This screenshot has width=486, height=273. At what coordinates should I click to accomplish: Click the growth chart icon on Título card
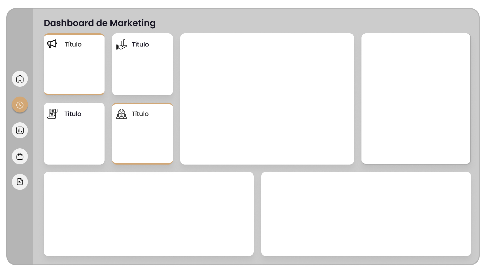point(121,44)
